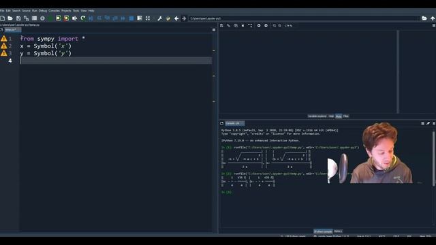The image size is (436, 245).
Task: Open Preferences with the wrench icon
Action: coord(160,18)
